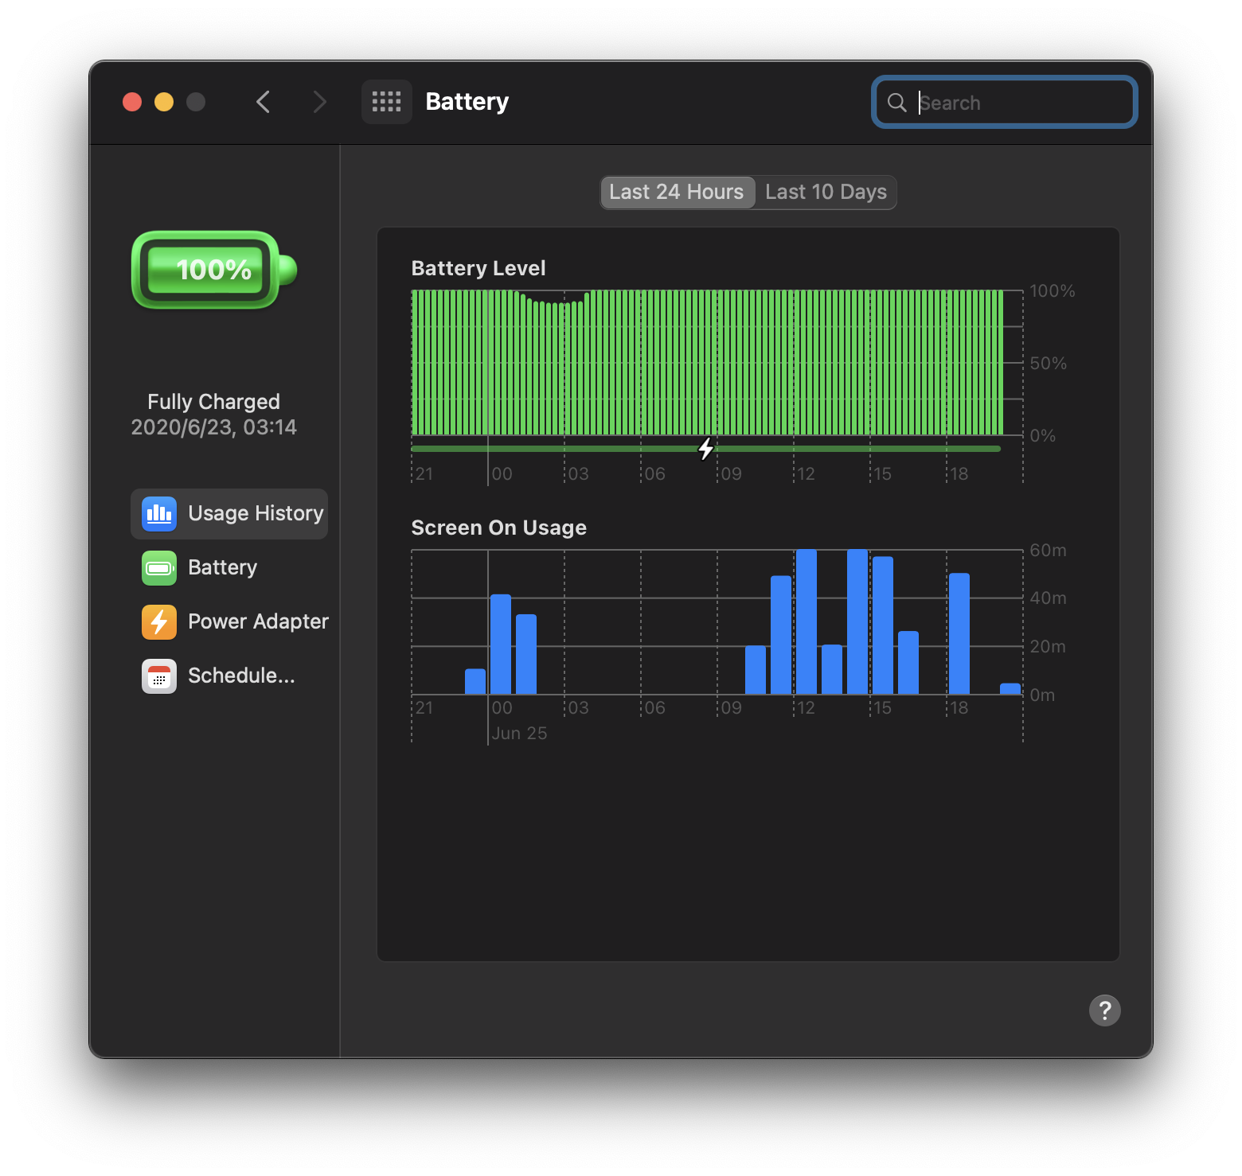Click the green Battery sidebar icon
This screenshot has width=1242, height=1176.
click(159, 567)
